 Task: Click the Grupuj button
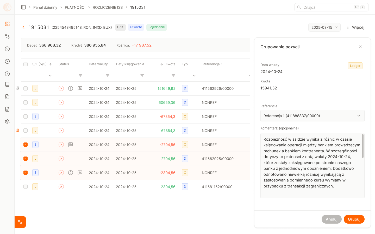(354, 219)
